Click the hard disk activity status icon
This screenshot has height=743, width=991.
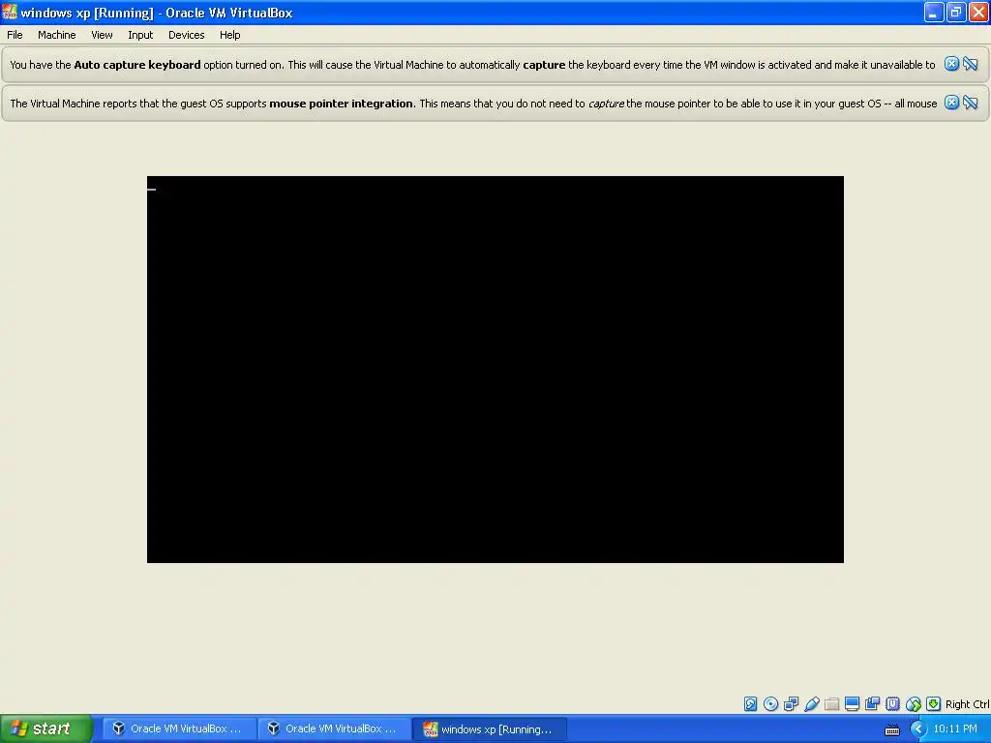pos(750,704)
